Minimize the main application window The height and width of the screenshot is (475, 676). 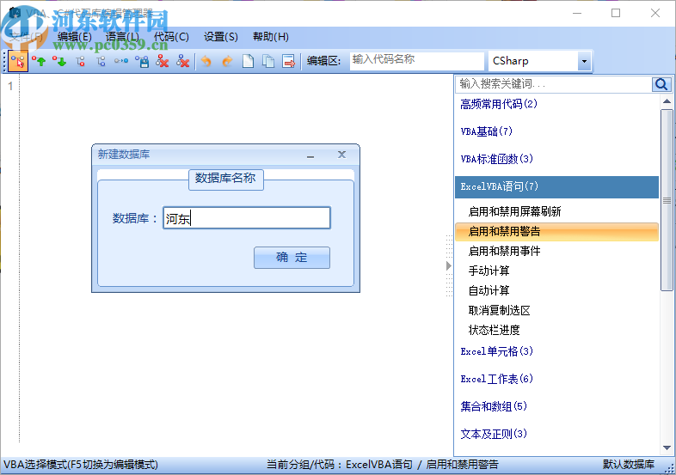pos(576,13)
